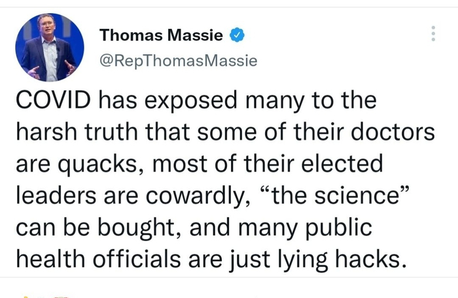Click the word COVID in the tweet
Image resolution: width=458 pixels, height=298 pixels.
click(54, 101)
